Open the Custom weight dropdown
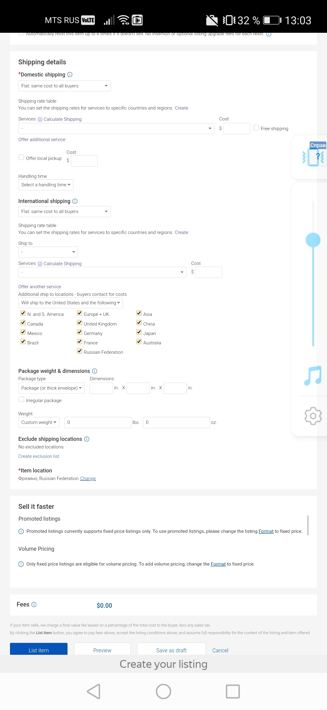 click(x=39, y=422)
